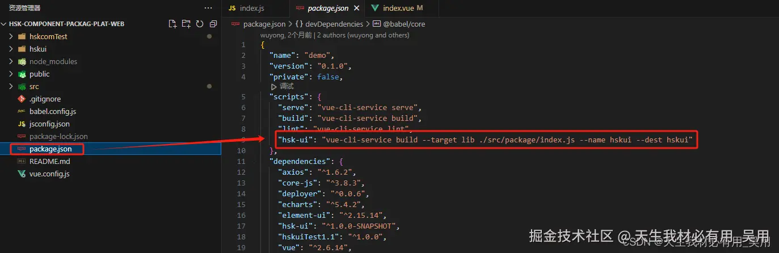
Task: Click the Vue logo on the index.vue tab
Action: 375,9
